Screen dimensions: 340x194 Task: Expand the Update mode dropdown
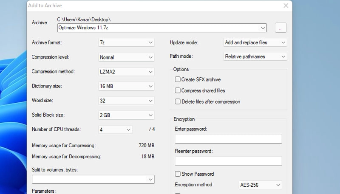click(255, 42)
